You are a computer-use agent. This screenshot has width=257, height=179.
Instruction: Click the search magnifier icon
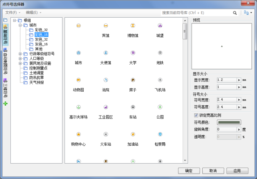235,12
